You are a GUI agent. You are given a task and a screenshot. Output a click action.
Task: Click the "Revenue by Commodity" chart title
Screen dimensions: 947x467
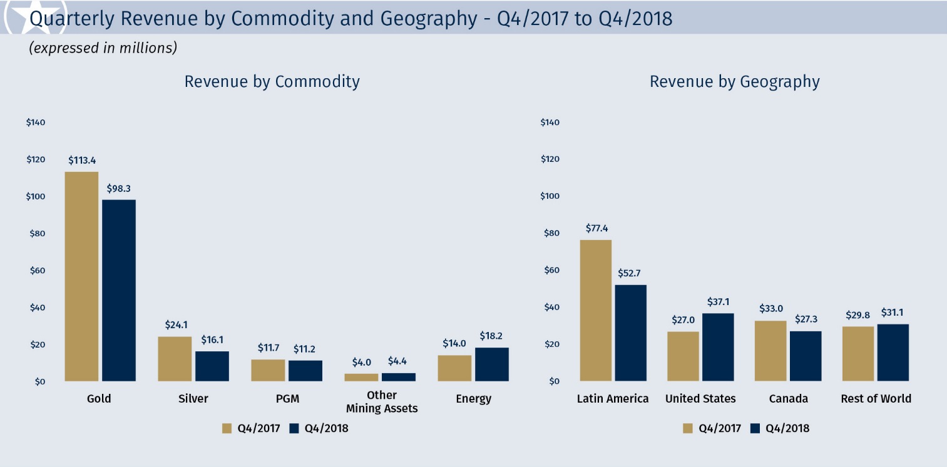pos(272,82)
